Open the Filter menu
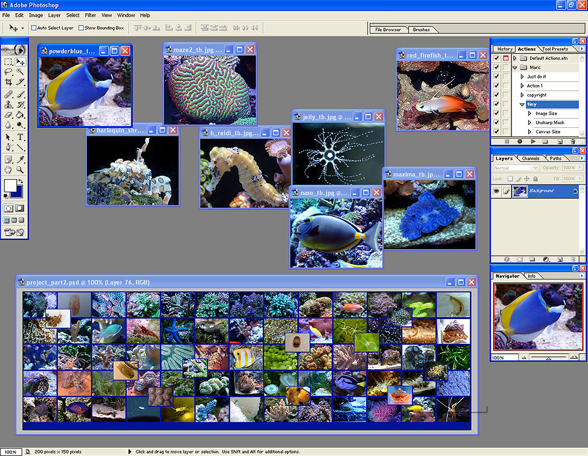The height and width of the screenshot is (456, 588). [90, 15]
